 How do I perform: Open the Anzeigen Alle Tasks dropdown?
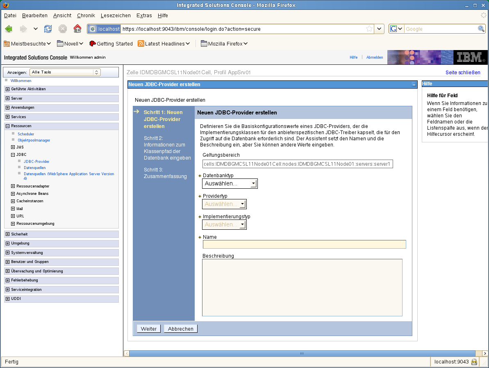click(65, 72)
